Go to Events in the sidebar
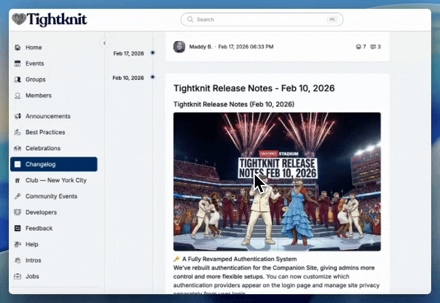The image size is (440, 303). pyautogui.click(x=54, y=63)
